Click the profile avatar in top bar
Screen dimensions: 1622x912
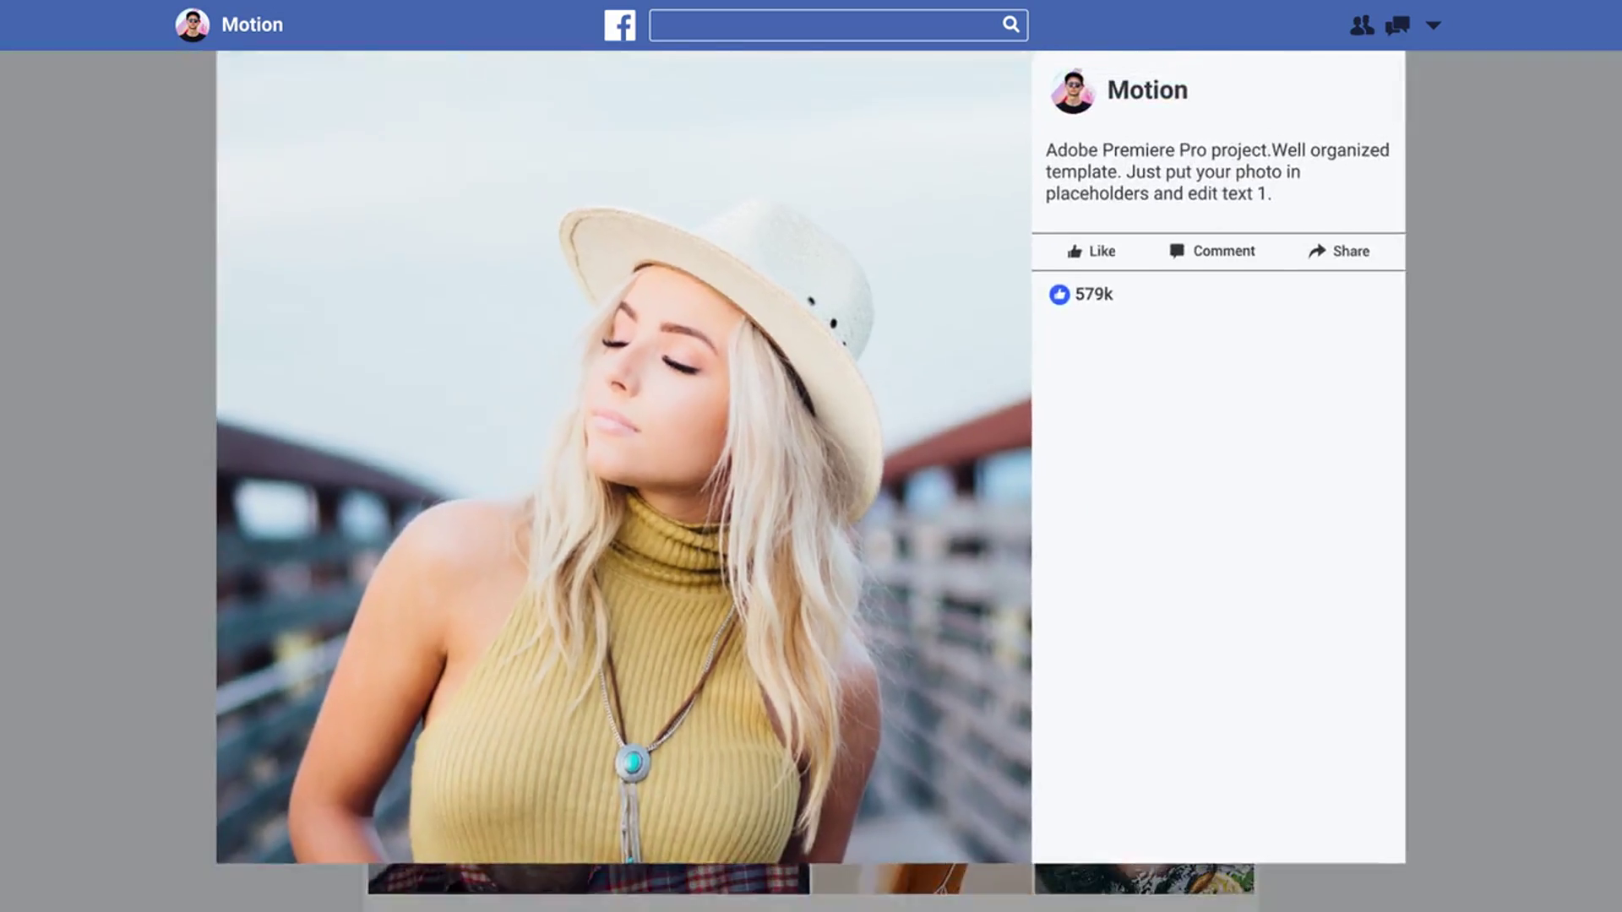coord(193,25)
